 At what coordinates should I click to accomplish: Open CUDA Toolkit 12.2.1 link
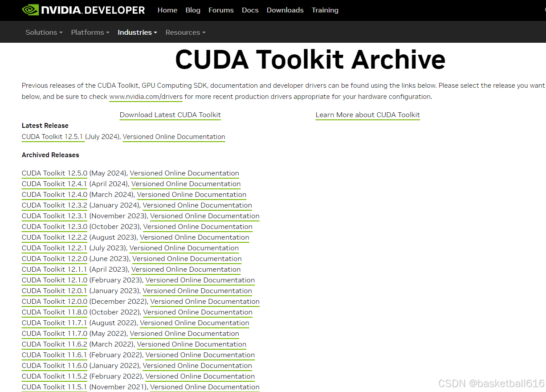tap(54, 248)
